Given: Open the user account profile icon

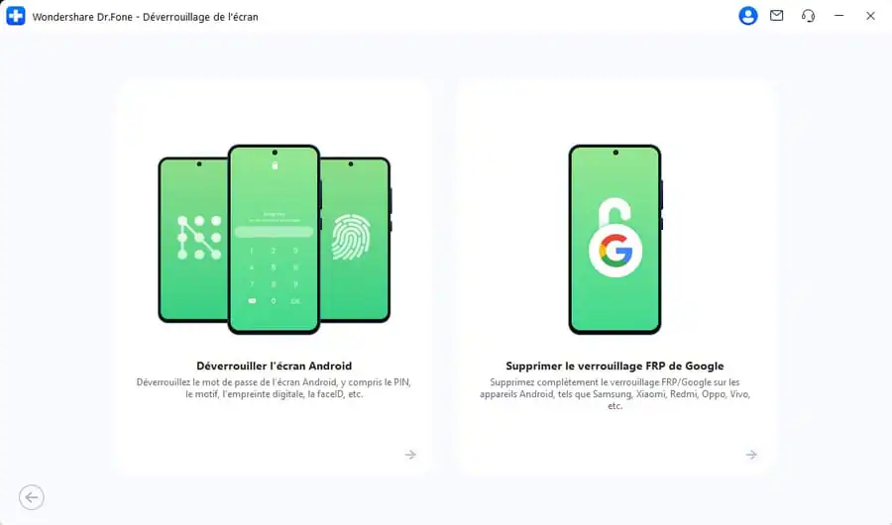Looking at the screenshot, I should (x=747, y=16).
